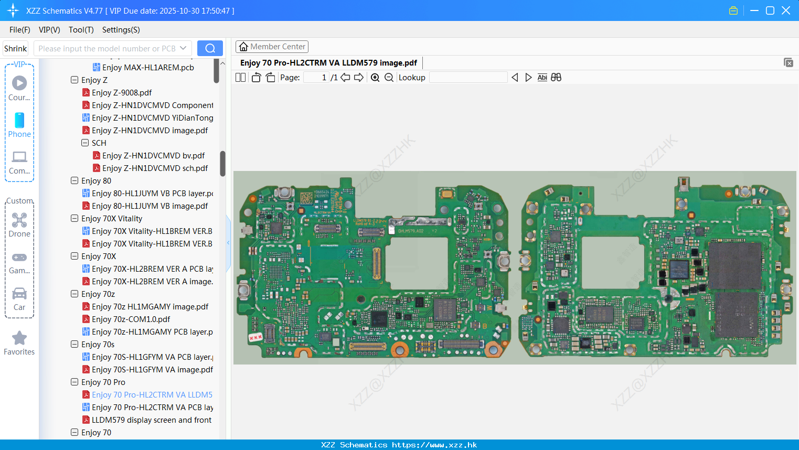The image size is (799, 450).
Task: Click the Page number input field
Action: 316,78
